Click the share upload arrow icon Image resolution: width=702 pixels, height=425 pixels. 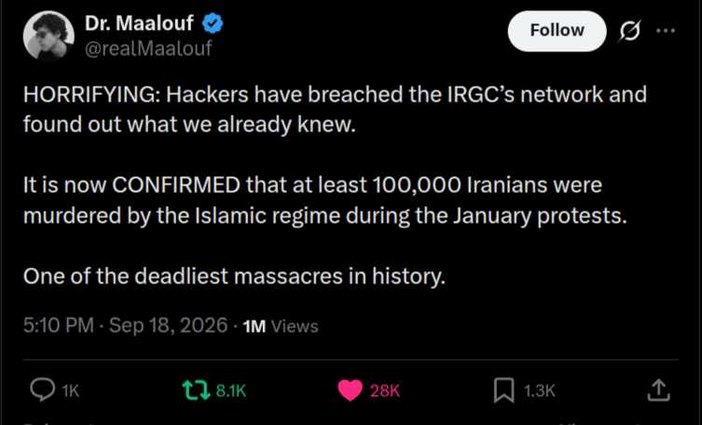click(658, 391)
